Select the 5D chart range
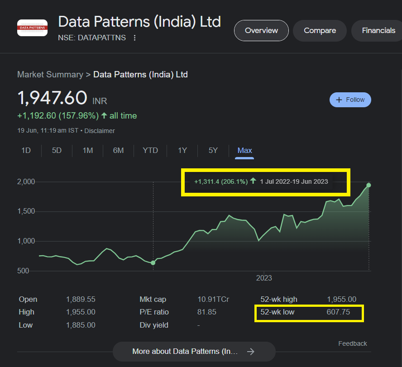Image resolution: width=402 pixels, height=367 pixels. (x=57, y=150)
